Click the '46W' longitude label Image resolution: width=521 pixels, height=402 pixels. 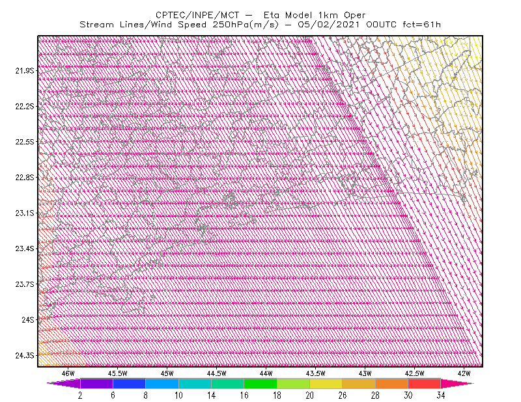pyautogui.click(x=68, y=373)
